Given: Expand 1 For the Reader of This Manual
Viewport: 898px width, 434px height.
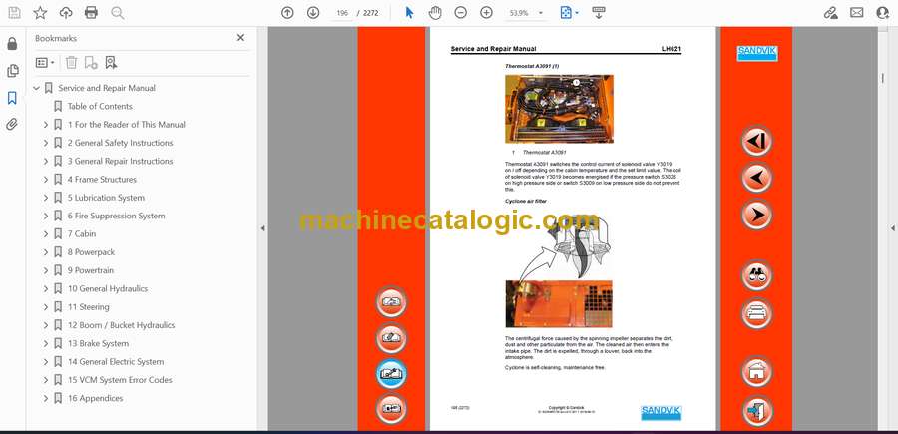Looking at the screenshot, I should pyautogui.click(x=46, y=125).
